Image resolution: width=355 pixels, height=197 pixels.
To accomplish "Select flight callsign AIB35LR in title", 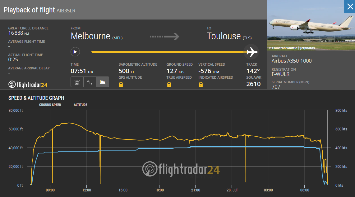I will coord(66,11).
